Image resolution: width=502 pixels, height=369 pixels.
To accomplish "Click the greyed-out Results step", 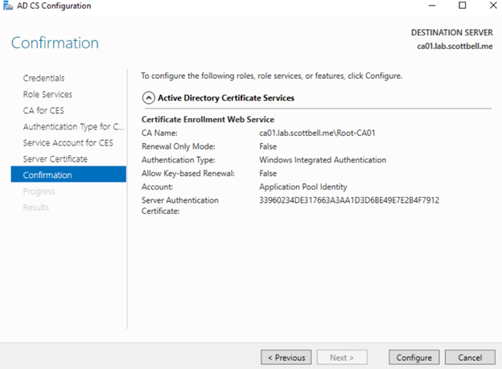I will [35, 207].
